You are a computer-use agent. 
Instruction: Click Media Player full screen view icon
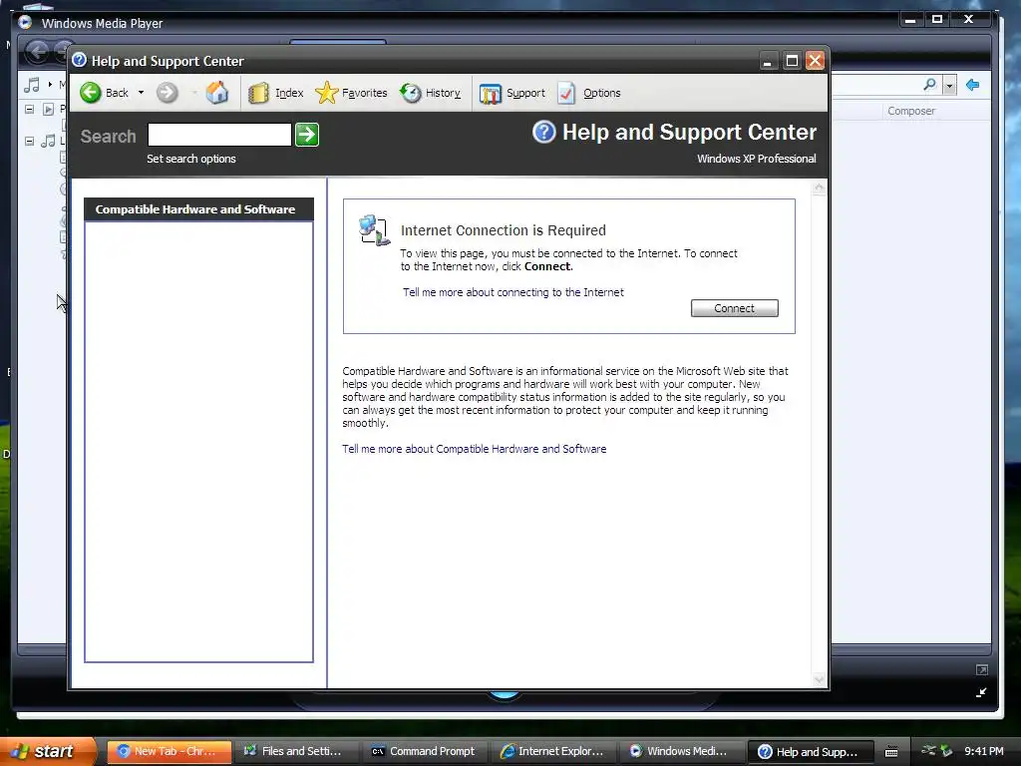click(x=982, y=669)
